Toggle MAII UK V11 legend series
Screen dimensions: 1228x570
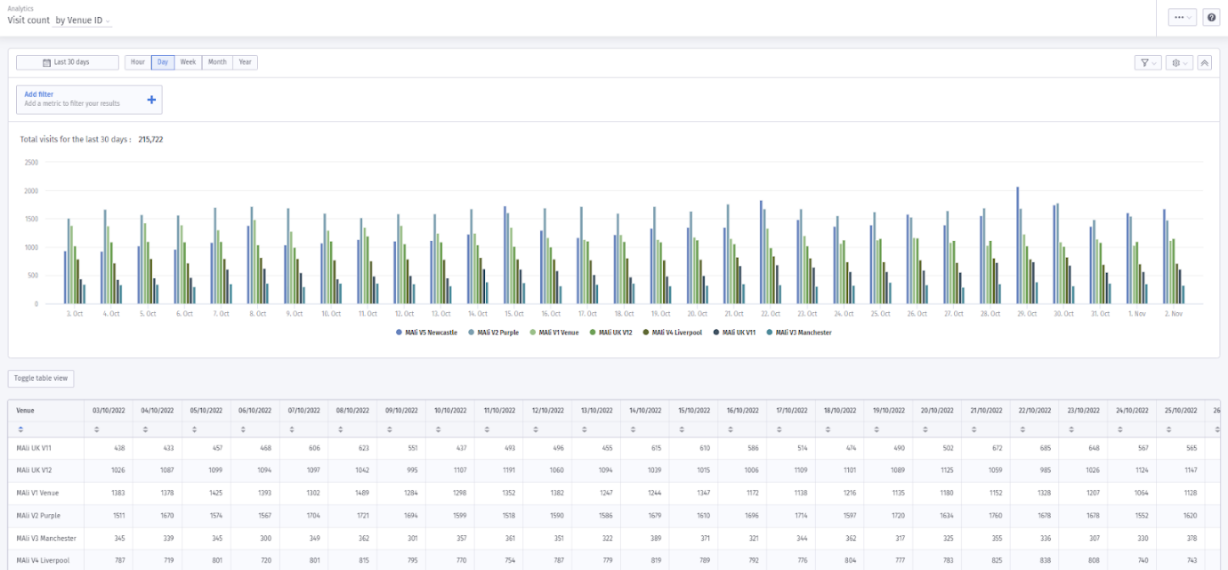click(x=734, y=332)
